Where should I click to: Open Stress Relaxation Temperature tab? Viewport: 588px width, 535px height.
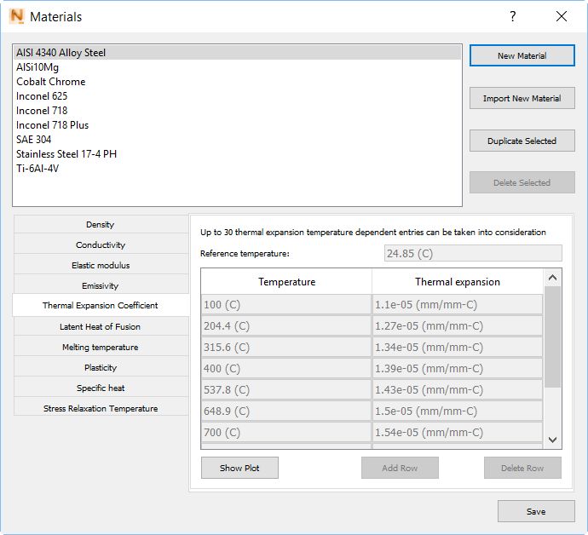point(101,408)
